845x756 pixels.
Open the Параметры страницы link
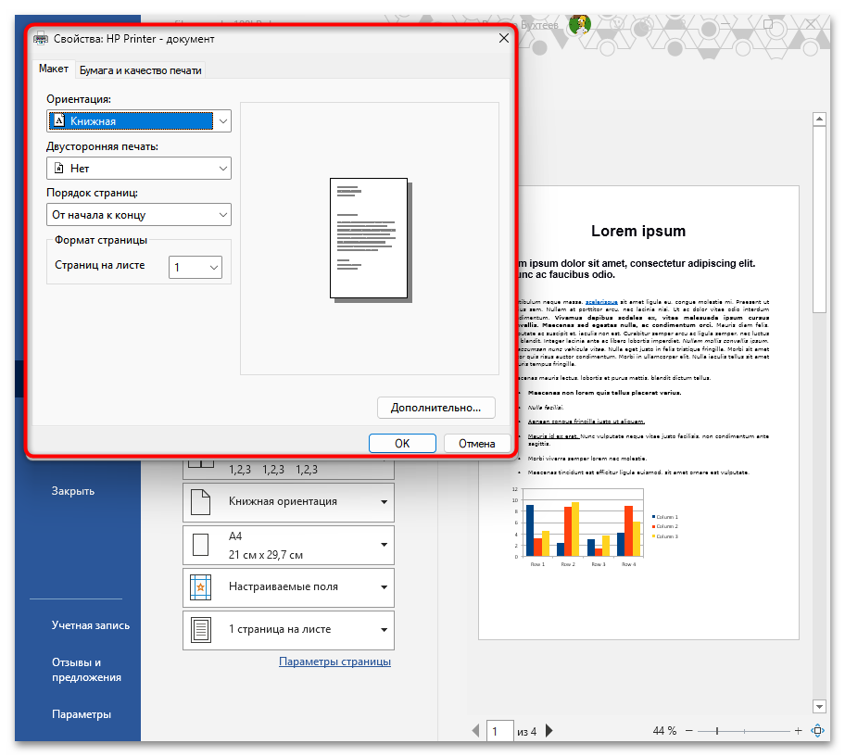[x=334, y=661]
